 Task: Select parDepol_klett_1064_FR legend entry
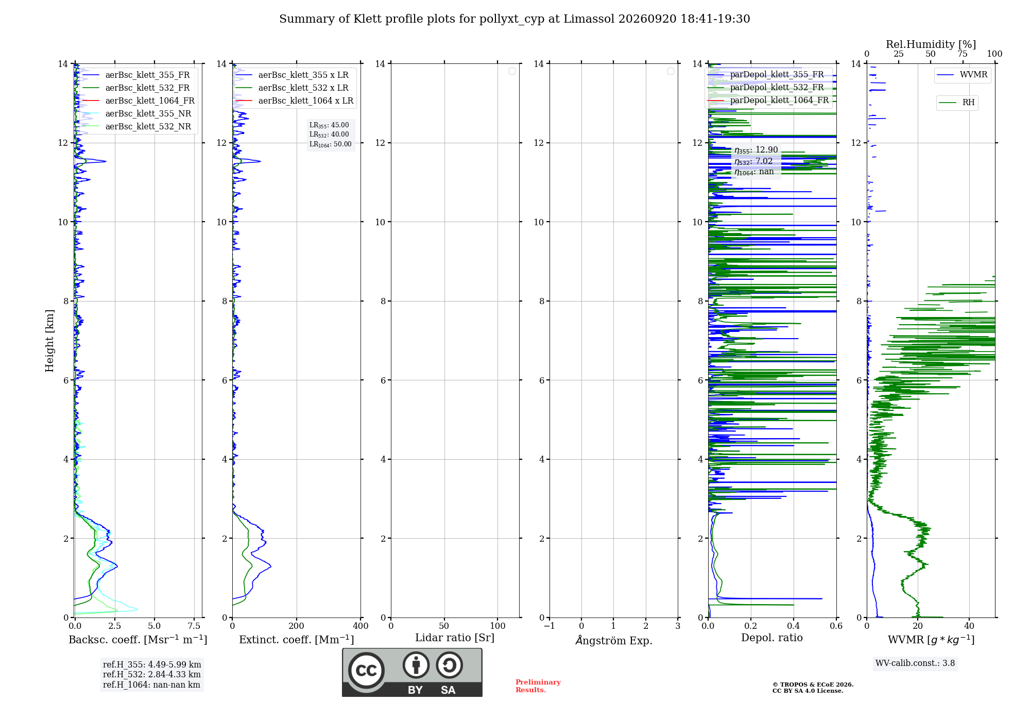click(x=768, y=100)
